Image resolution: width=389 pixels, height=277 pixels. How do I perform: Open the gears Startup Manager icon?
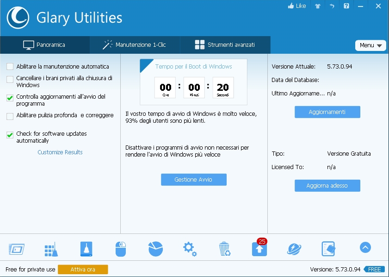(190, 249)
